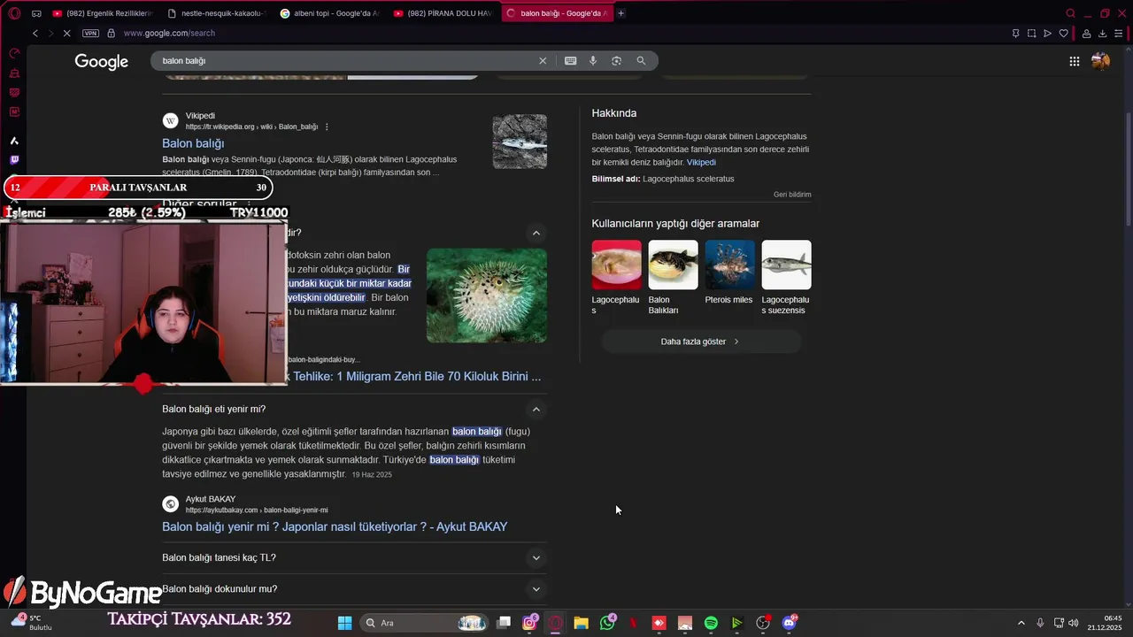
Task: Open the Twitch panel in sidebar
Action: [14, 160]
